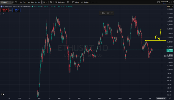Viewport: 174px width, 100px height.
Task: Click the 0.01 spread value between Sell and Buy
Action: (x=10, y=10)
